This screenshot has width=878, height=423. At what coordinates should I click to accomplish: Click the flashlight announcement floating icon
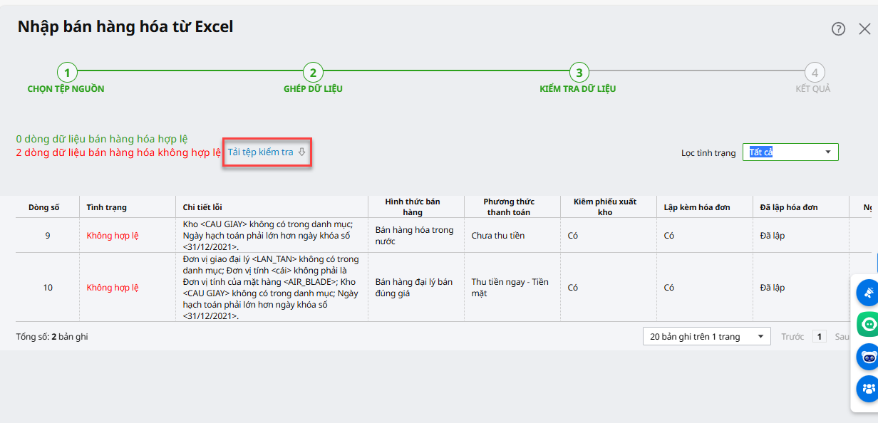(868, 292)
